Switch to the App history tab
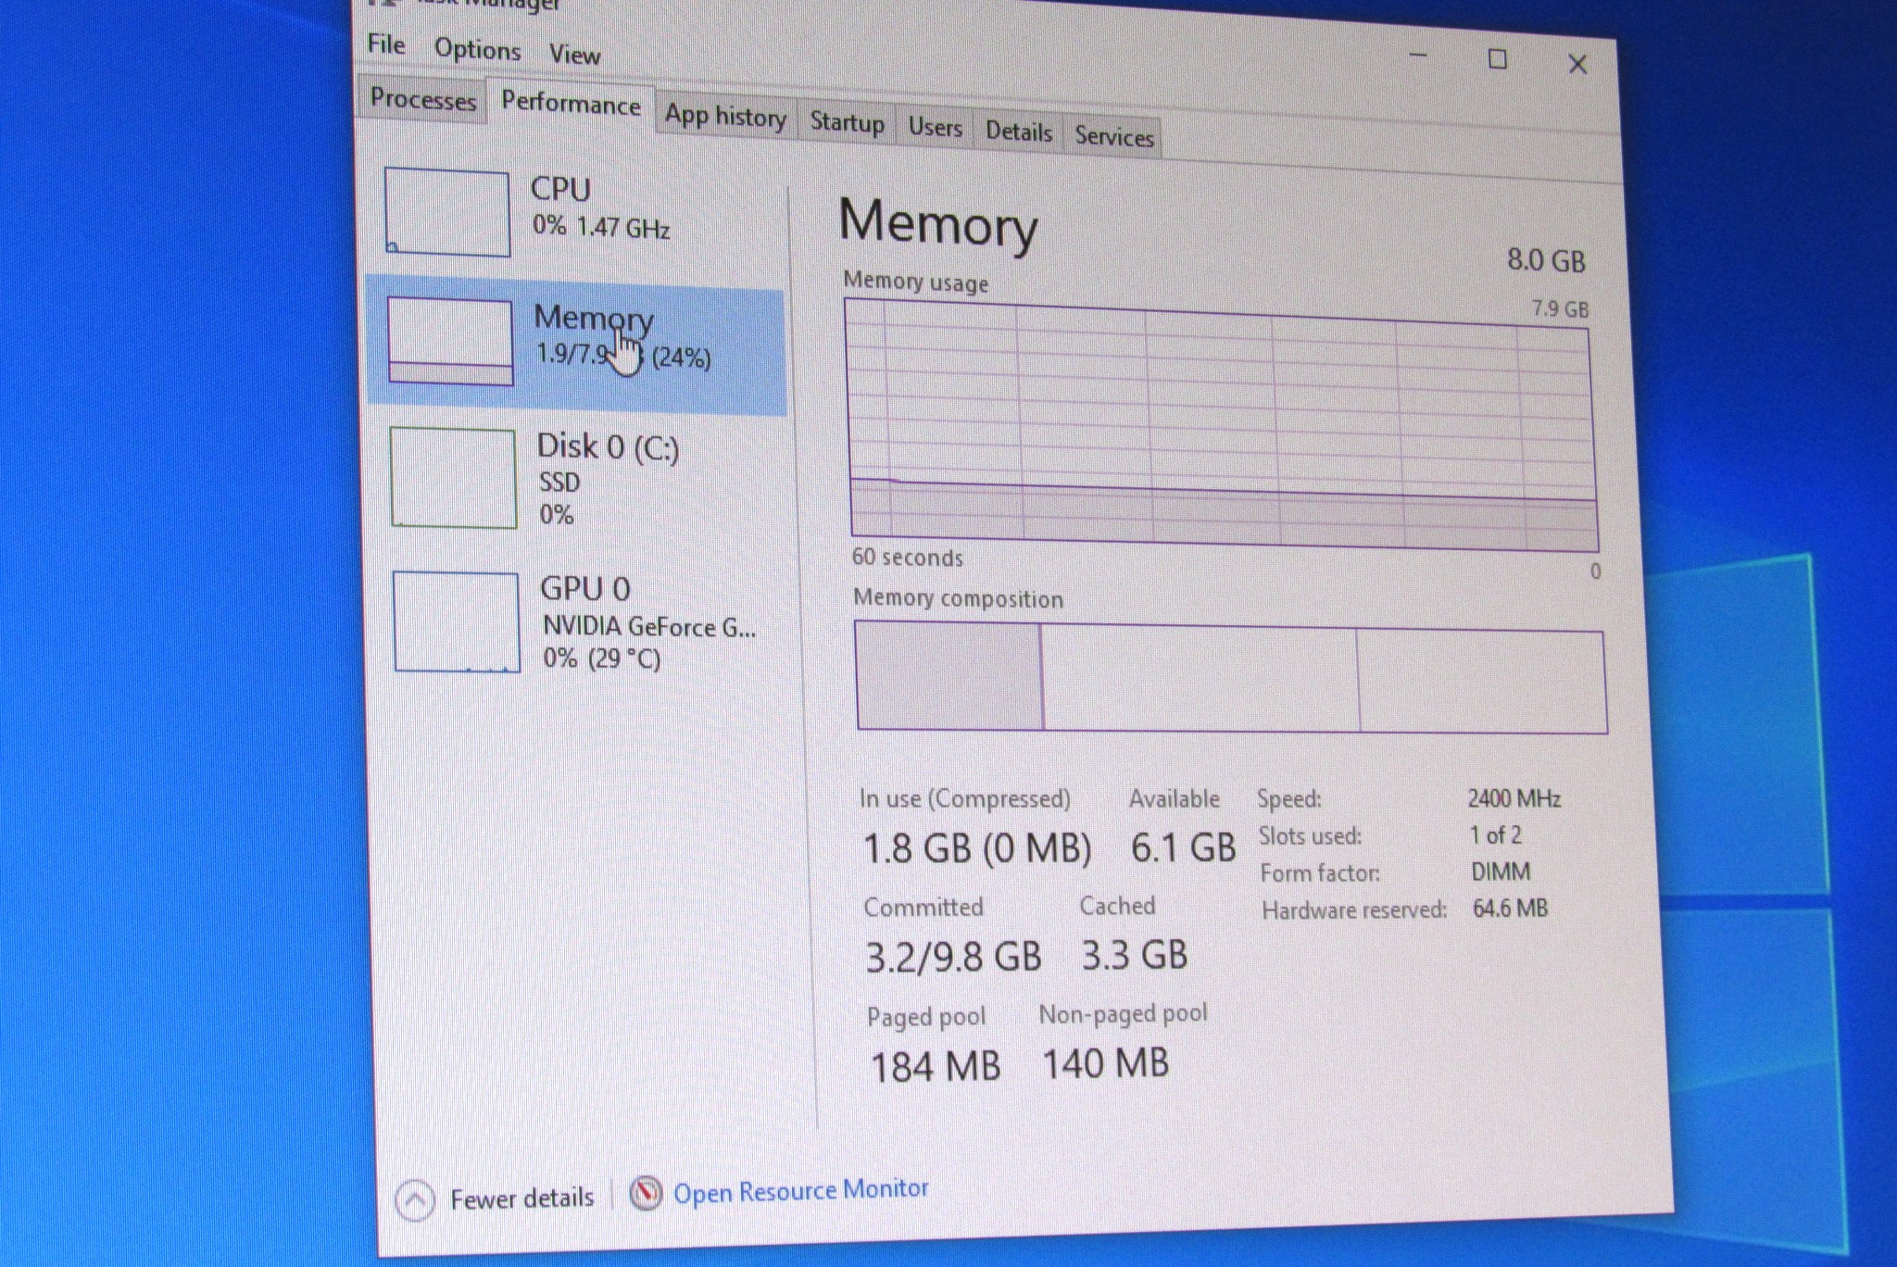The image size is (1897, 1267). [725, 118]
